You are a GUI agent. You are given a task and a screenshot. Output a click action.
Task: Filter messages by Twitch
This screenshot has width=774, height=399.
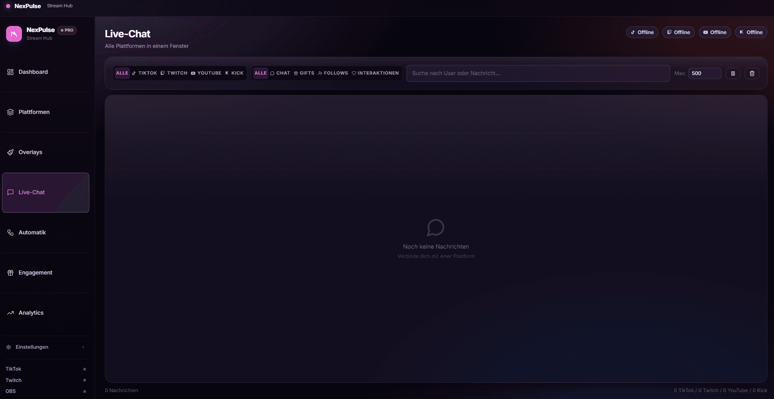[x=174, y=73]
